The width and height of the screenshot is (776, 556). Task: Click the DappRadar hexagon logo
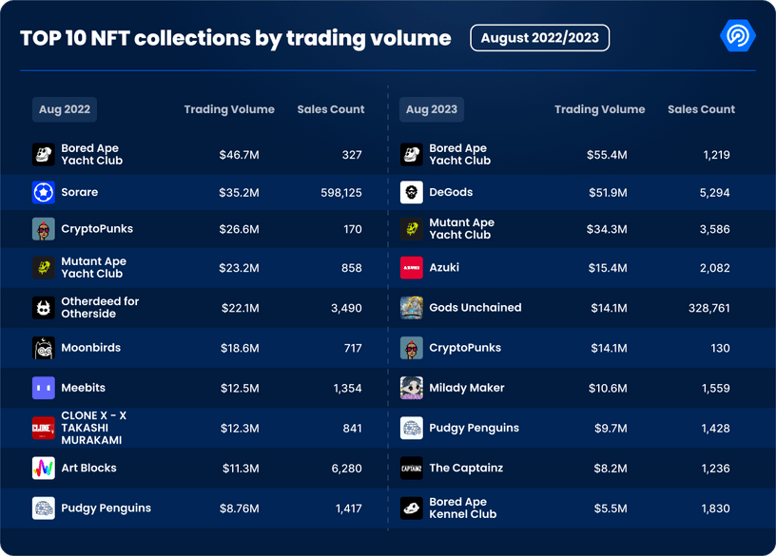tap(737, 35)
